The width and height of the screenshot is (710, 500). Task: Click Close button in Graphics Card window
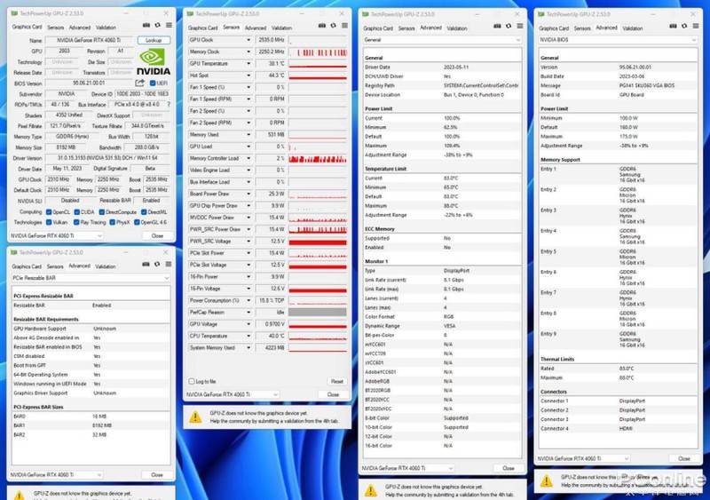157,235
